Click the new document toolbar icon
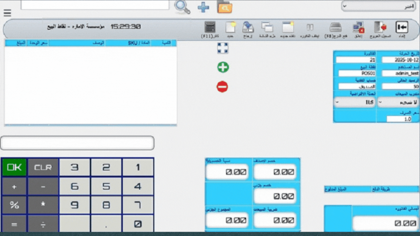This screenshot has width=420, height=236. click(x=230, y=28)
